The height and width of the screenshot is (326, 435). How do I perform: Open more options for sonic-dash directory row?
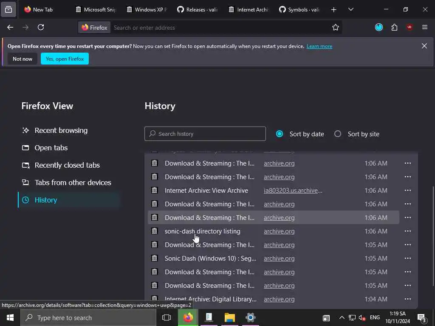coord(407,231)
